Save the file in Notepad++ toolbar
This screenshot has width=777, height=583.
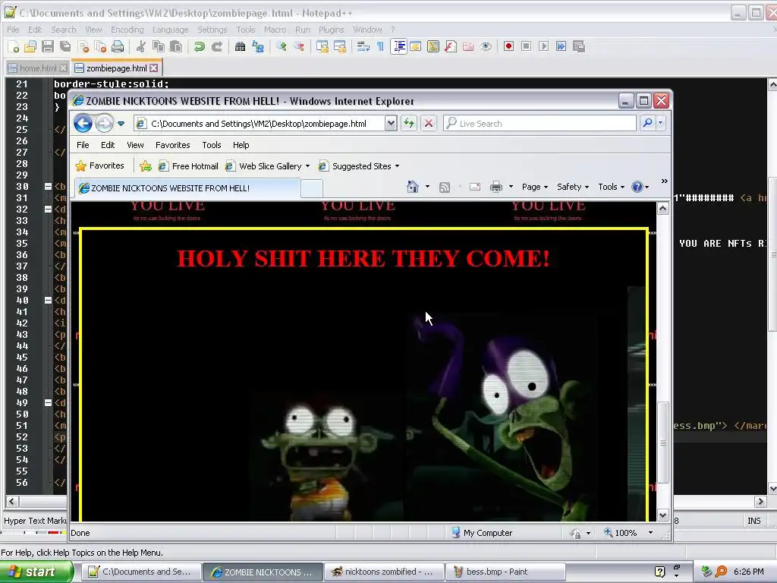point(48,46)
